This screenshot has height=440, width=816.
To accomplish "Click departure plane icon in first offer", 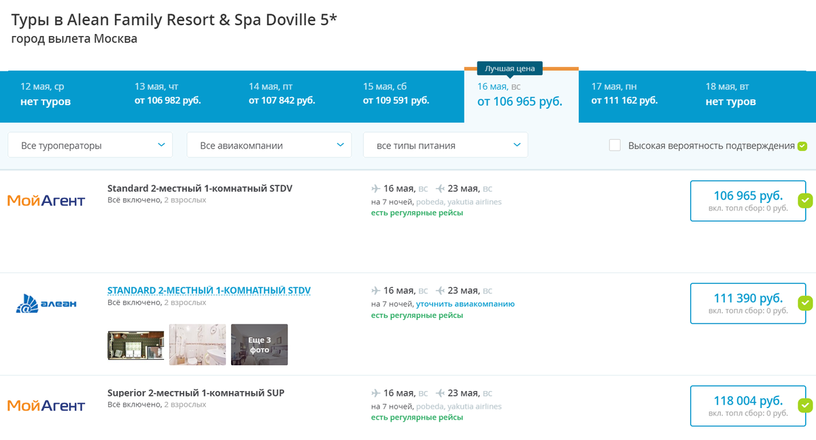I will (x=376, y=188).
